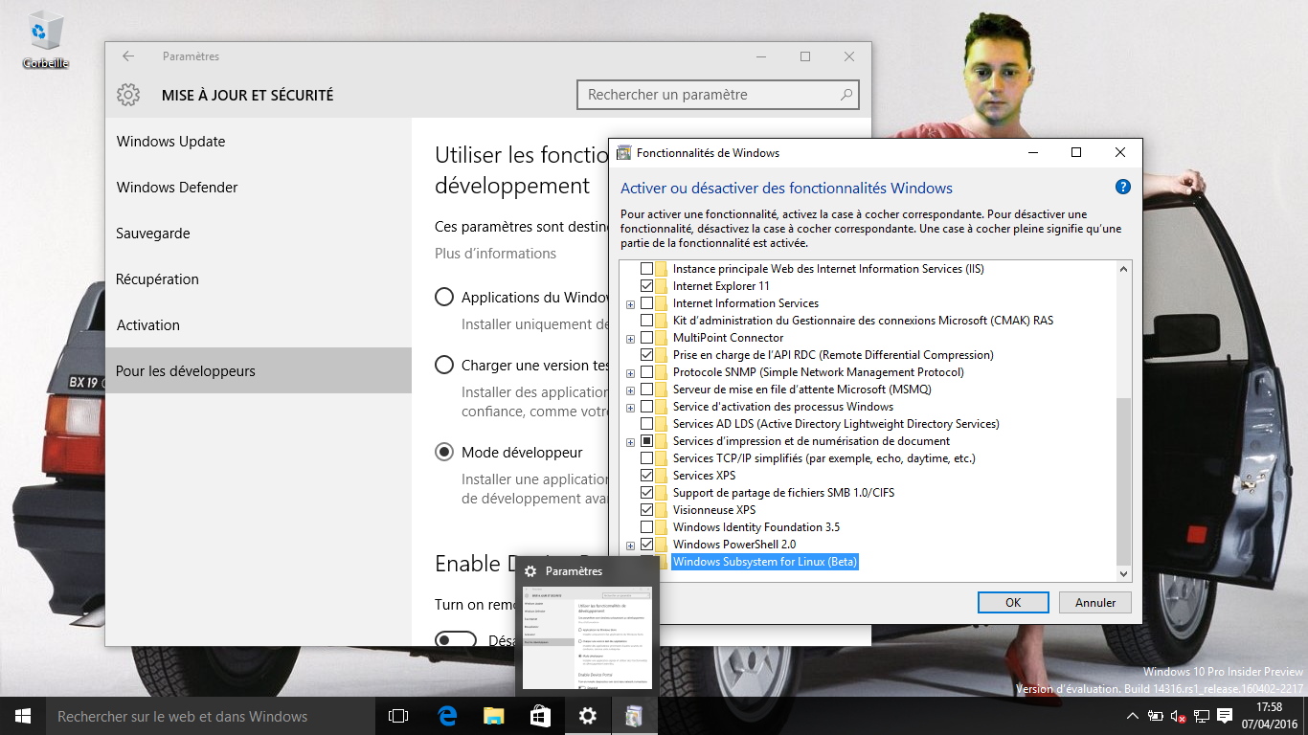Expand the Windows PowerShell 2.0 node
The height and width of the screenshot is (735, 1308).
(630, 546)
